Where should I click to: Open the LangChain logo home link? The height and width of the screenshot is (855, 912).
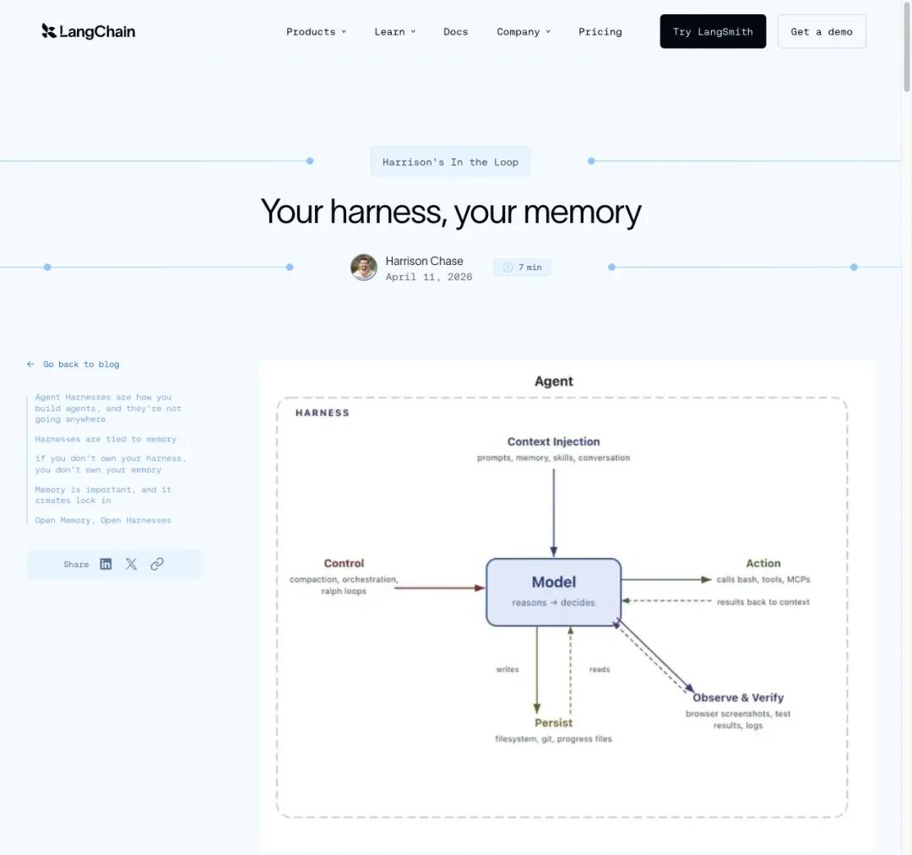pyautogui.click(x=89, y=31)
